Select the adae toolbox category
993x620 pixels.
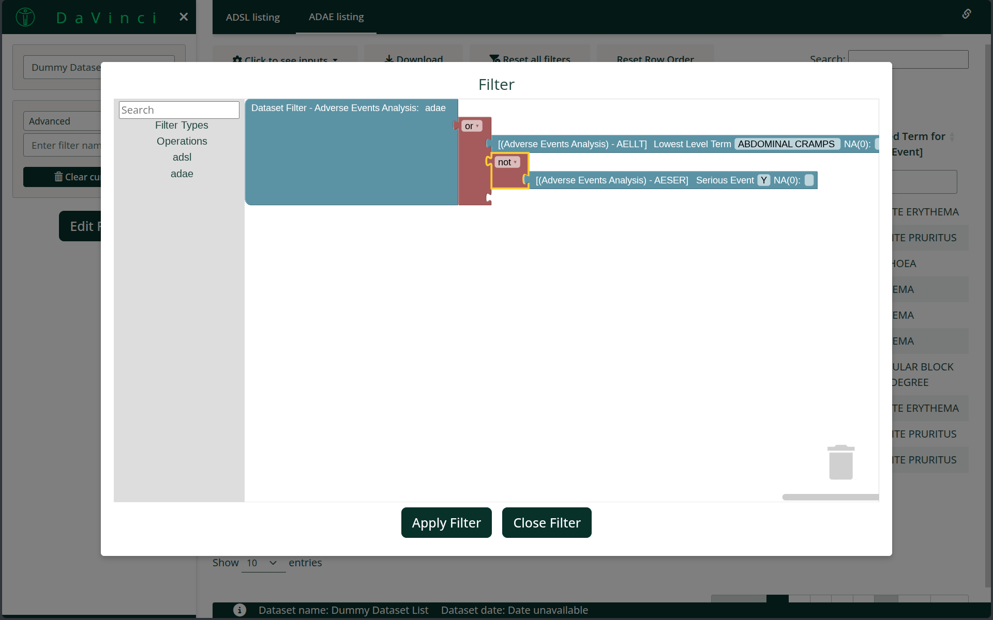tap(182, 174)
